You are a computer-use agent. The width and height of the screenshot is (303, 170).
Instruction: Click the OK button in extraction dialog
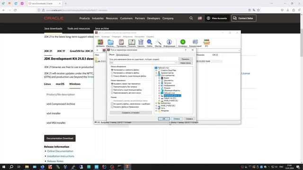click(164, 119)
